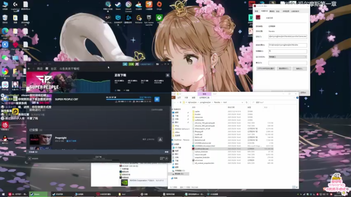351x197 pixels.
Task: Open the 共享 (Share) ribbon tab in Explorer
Action: coord(186,98)
